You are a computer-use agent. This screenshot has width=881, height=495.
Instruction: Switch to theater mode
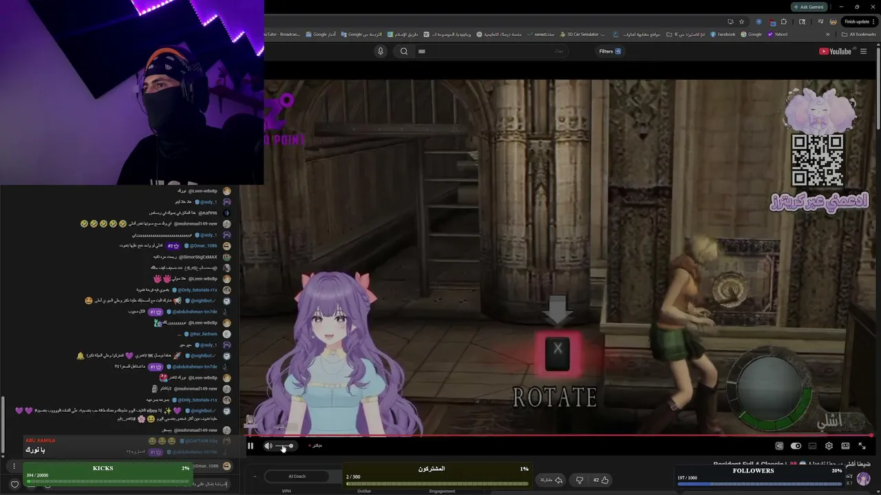click(845, 446)
